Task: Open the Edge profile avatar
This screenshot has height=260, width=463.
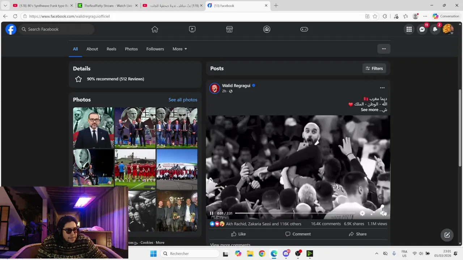Action: coord(416,16)
